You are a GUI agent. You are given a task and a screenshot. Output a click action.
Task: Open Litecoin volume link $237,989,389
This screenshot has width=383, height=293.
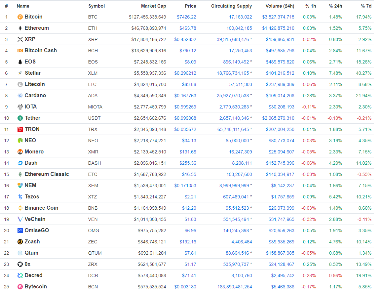[280, 85]
